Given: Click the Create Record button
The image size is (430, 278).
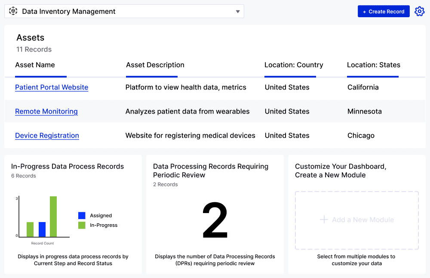Looking at the screenshot, I should [x=384, y=11].
